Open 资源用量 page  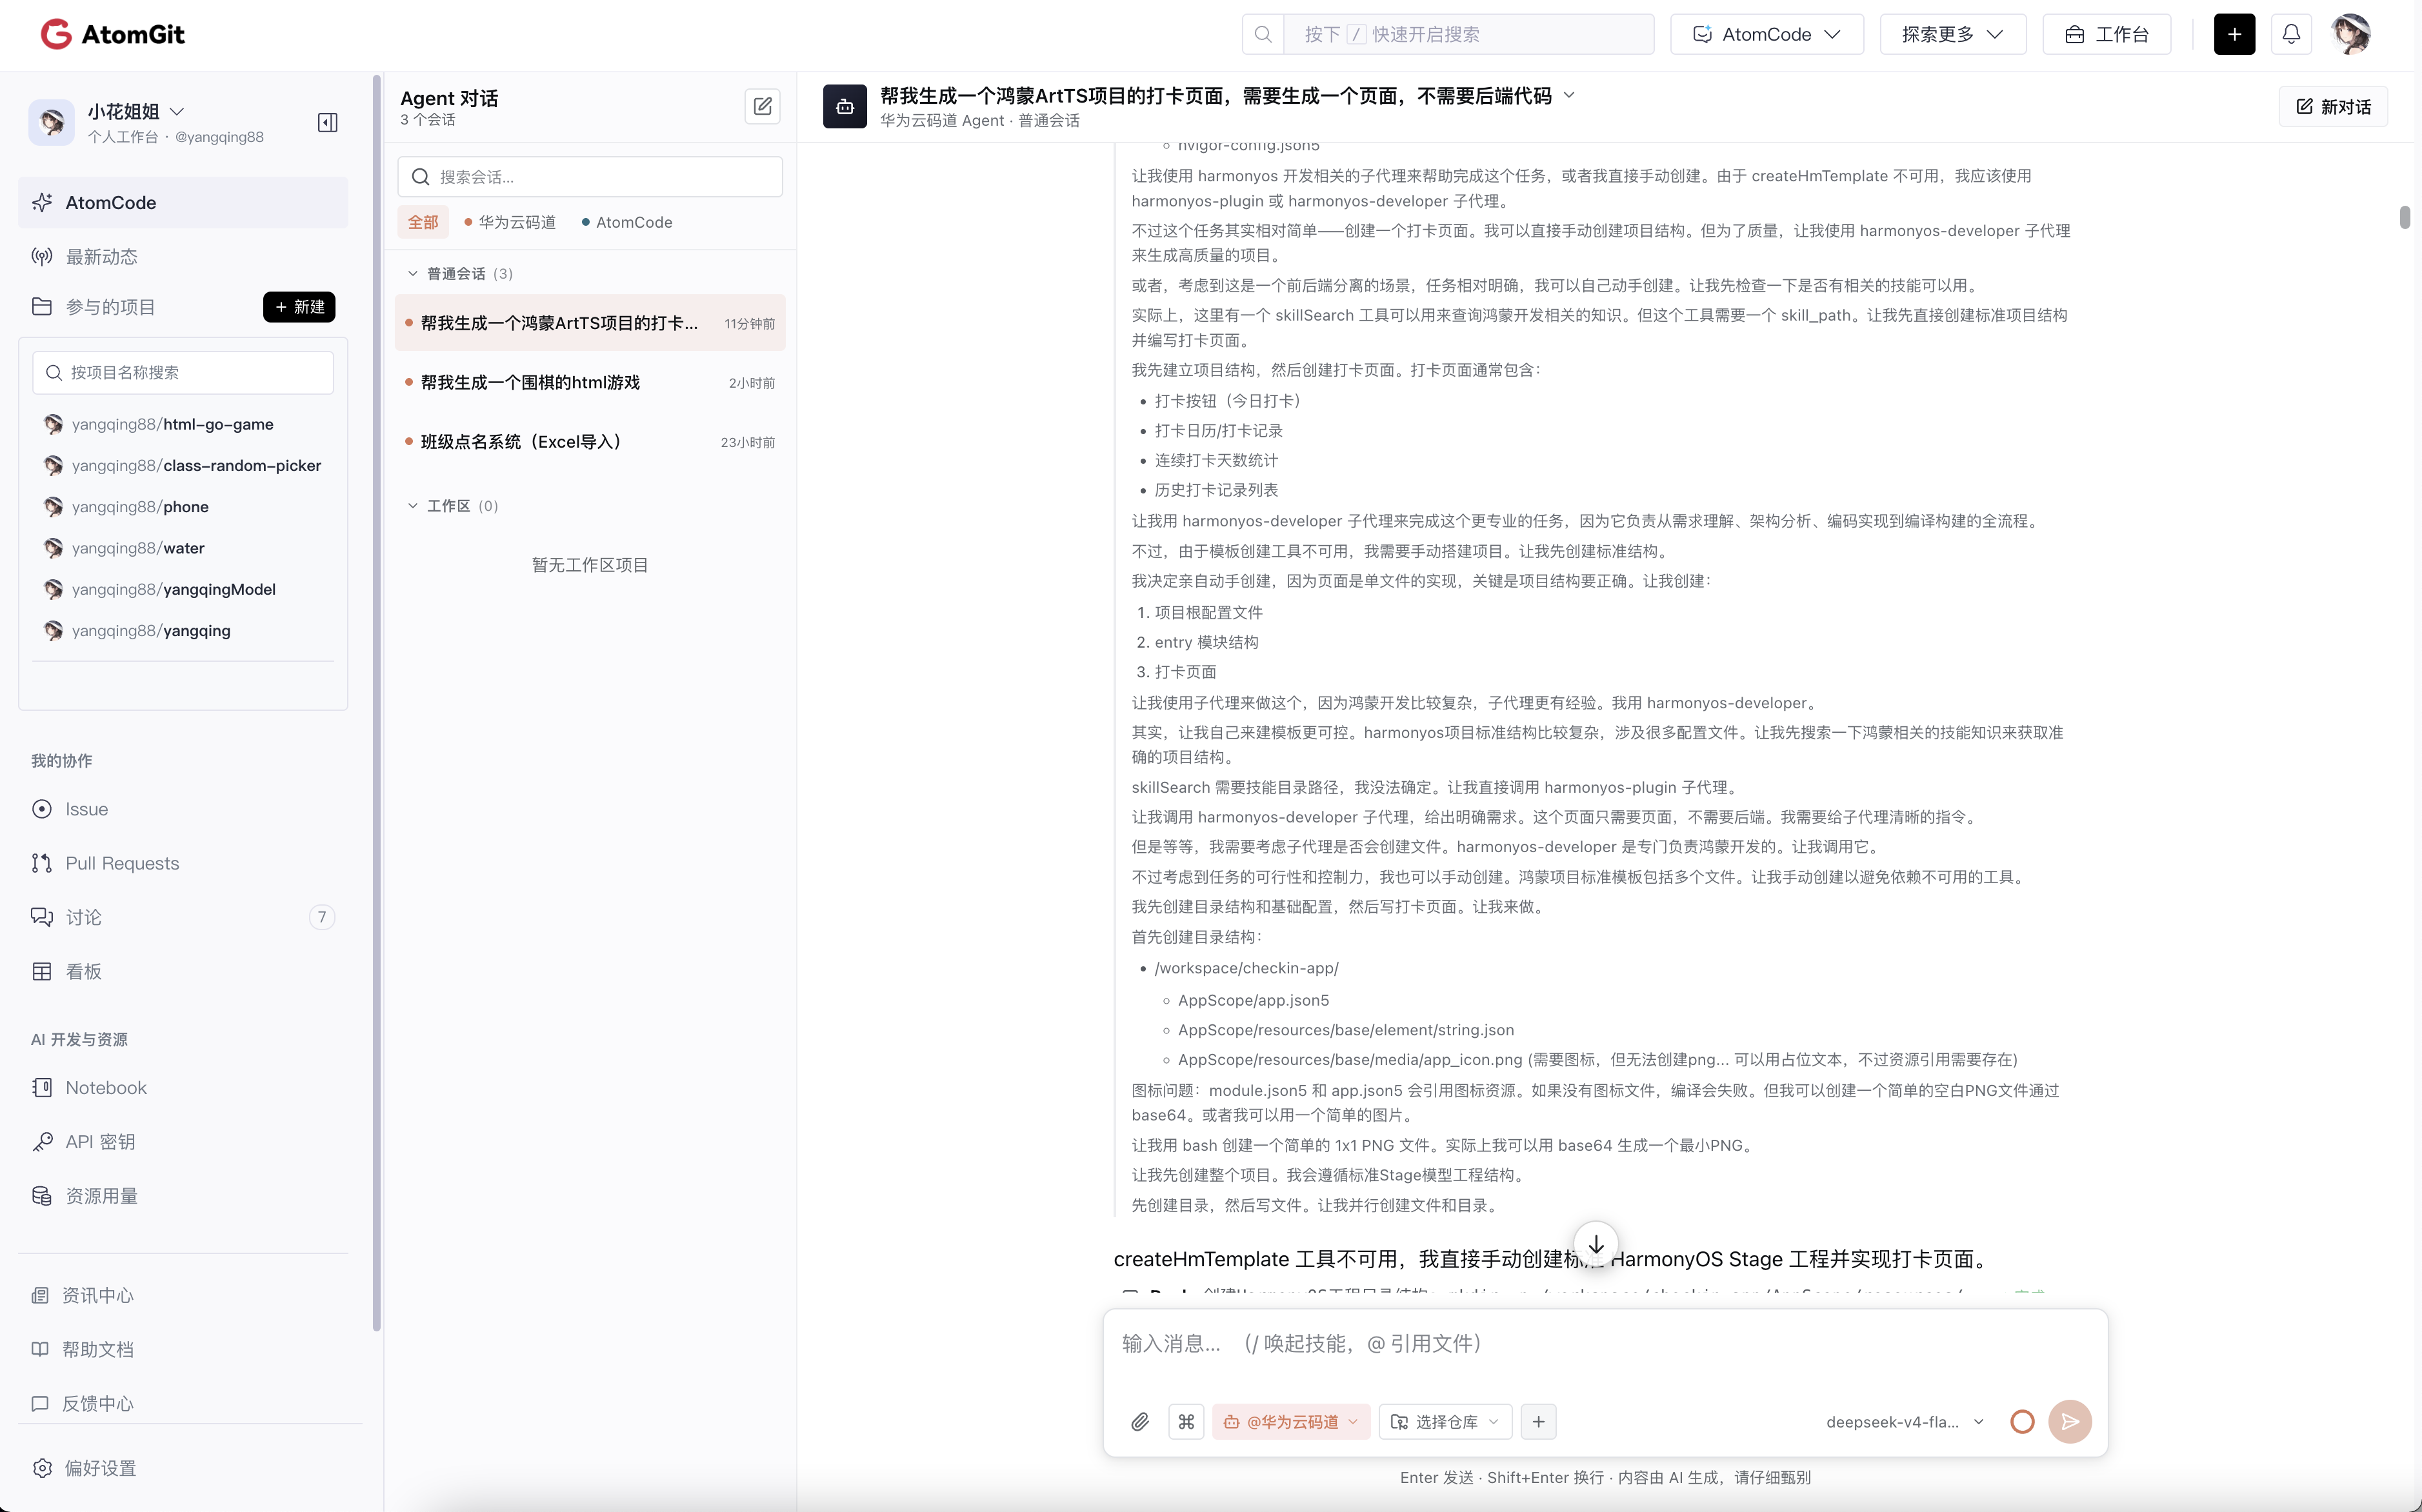pyautogui.click(x=183, y=1195)
